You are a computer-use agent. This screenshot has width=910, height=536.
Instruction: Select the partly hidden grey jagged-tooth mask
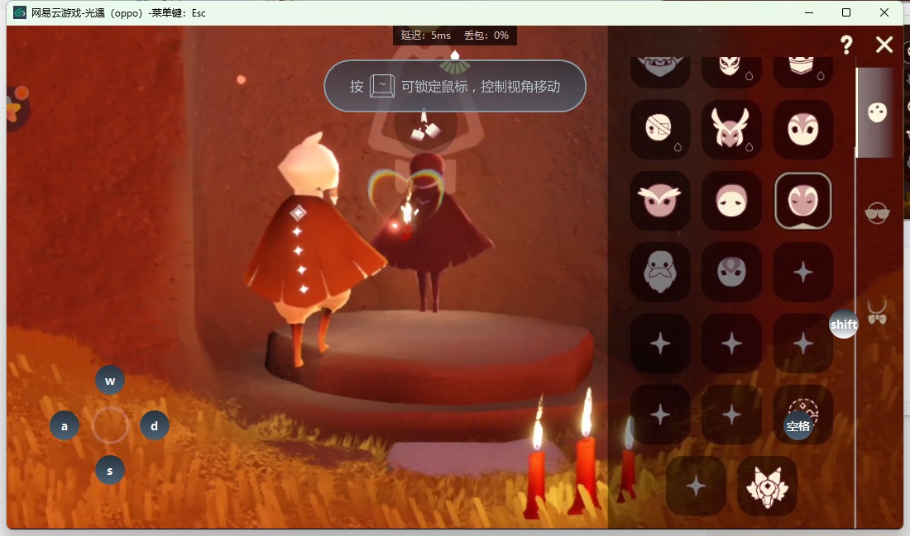click(x=660, y=71)
